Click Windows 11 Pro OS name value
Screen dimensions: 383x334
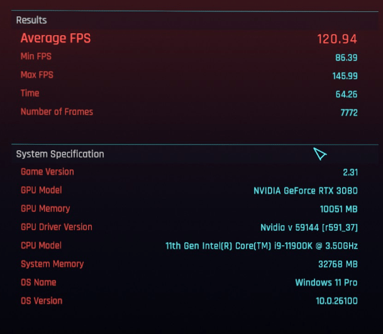(326, 282)
